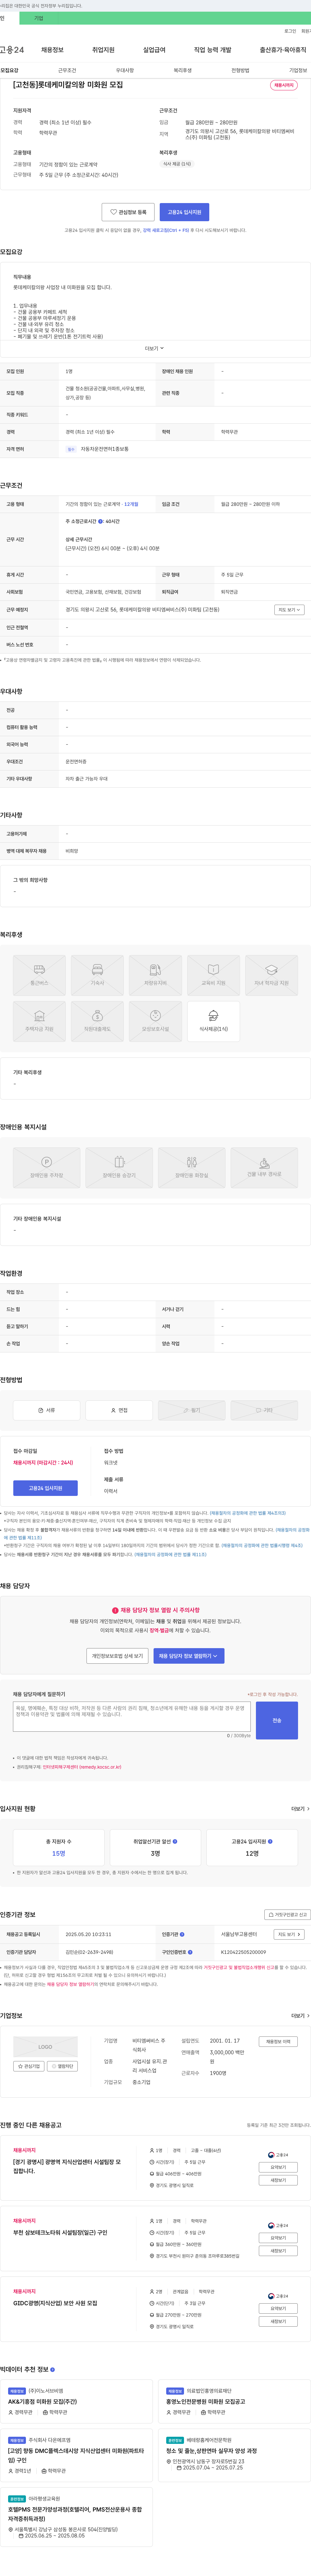Click 요약보기 for GIDC광명 보안 사원 posting
Screen dimensions: 311x2576
click(x=278, y=2308)
